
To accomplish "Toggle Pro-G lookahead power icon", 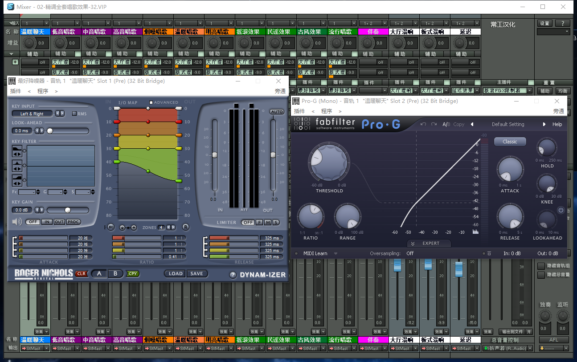I will tap(561, 210).
